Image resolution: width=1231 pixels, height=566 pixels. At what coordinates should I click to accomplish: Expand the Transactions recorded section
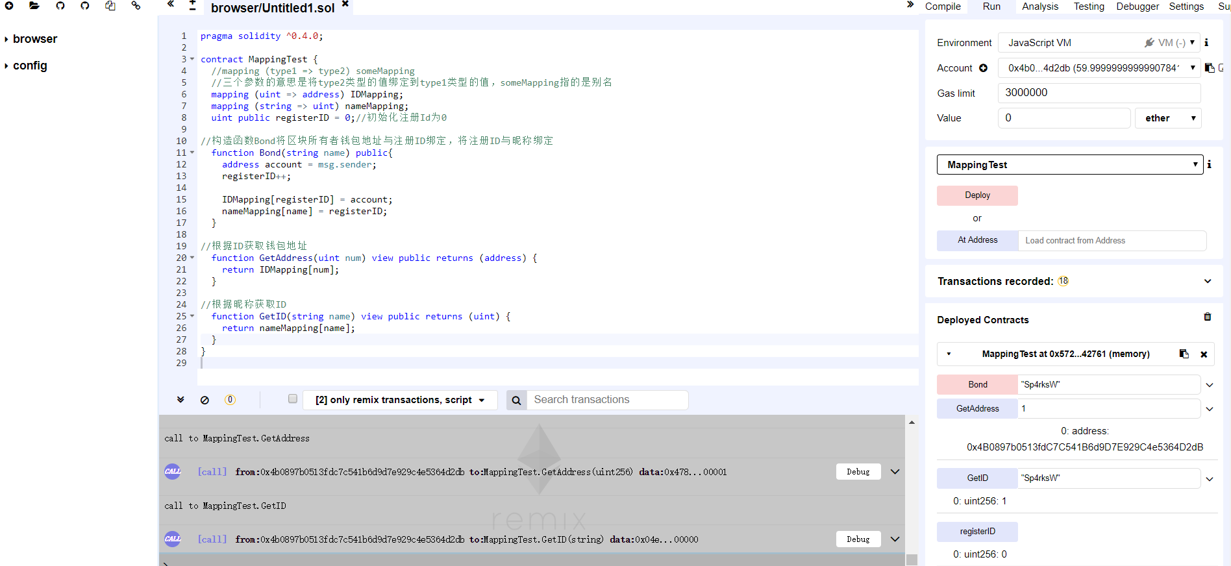coord(1208,281)
